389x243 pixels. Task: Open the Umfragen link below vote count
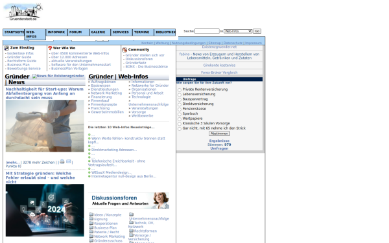point(219,148)
